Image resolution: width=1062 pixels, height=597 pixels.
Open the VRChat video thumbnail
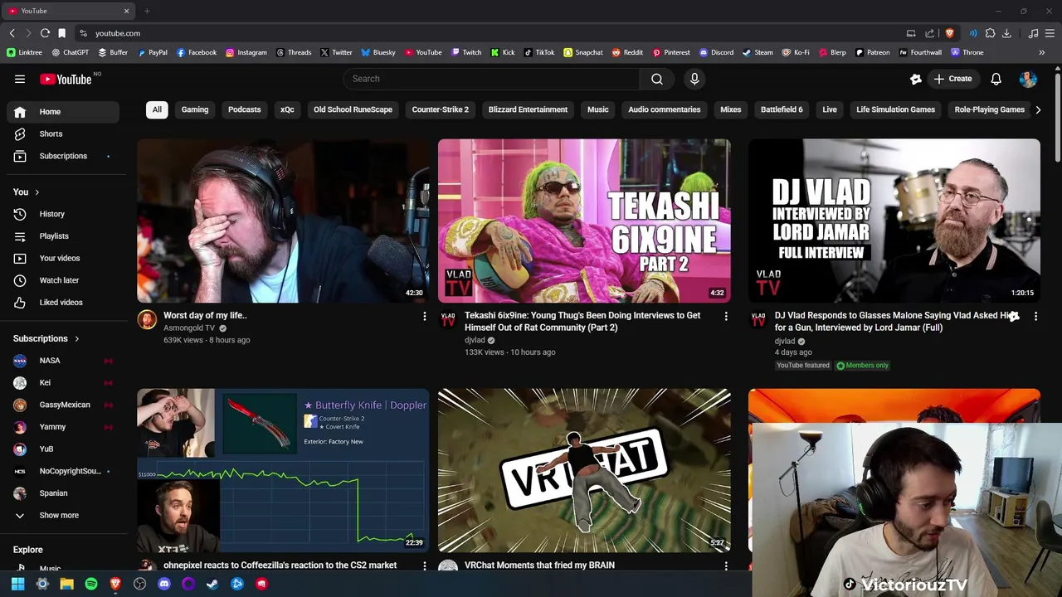point(584,470)
